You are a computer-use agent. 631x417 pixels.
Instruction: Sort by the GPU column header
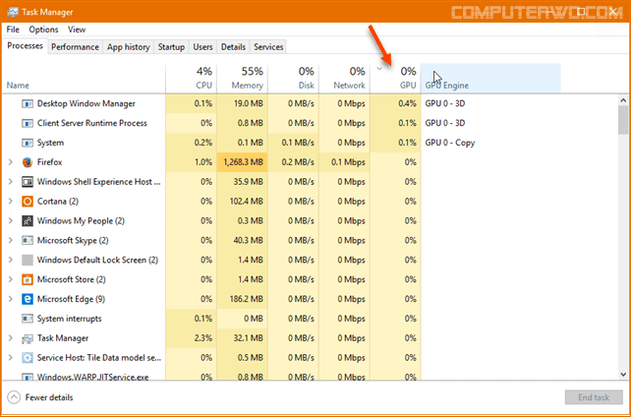pyautogui.click(x=396, y=79)
